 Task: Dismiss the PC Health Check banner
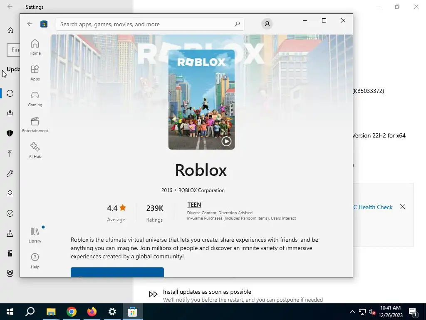pos(403,207)
